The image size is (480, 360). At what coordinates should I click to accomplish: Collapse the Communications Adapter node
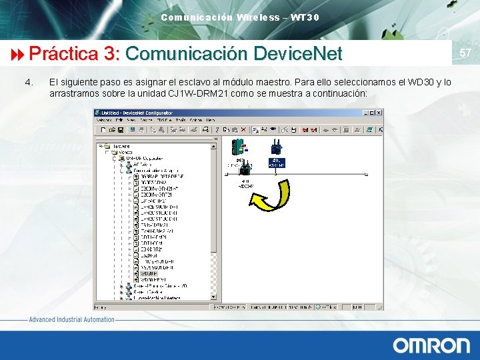click(x=121, y=171)
